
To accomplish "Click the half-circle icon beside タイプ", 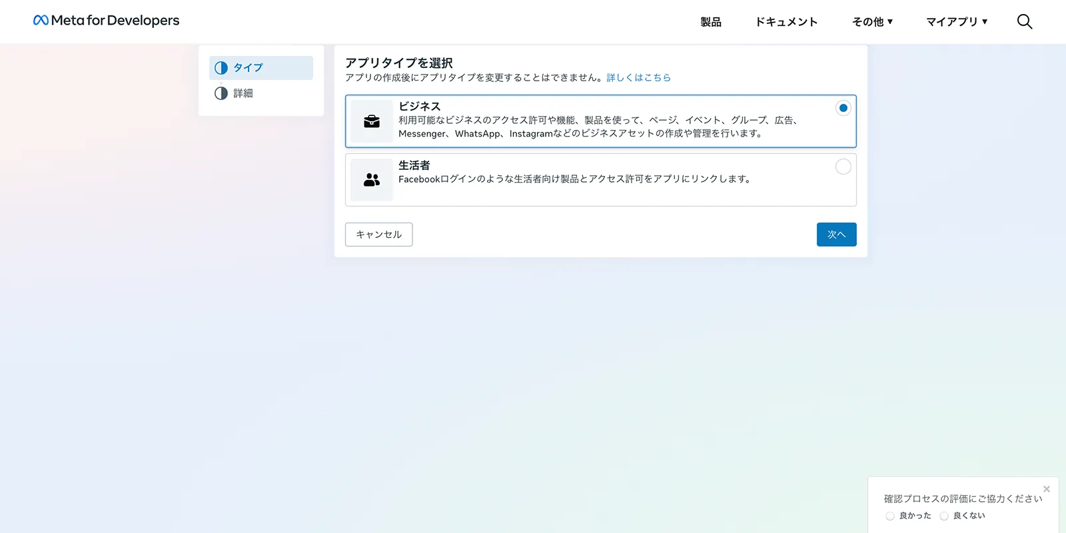I will [221, 68].
